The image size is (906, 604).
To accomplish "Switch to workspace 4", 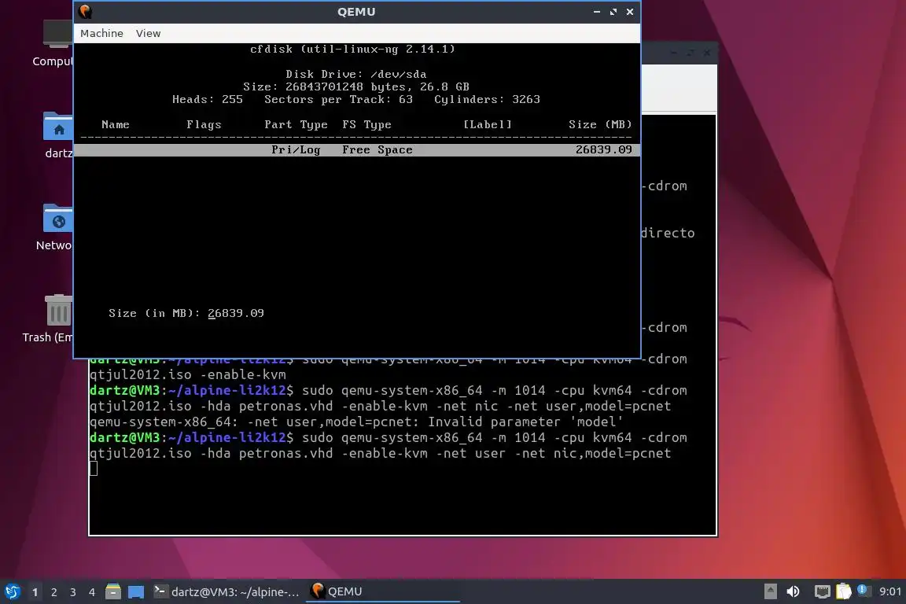I will [x=91, y=592].
